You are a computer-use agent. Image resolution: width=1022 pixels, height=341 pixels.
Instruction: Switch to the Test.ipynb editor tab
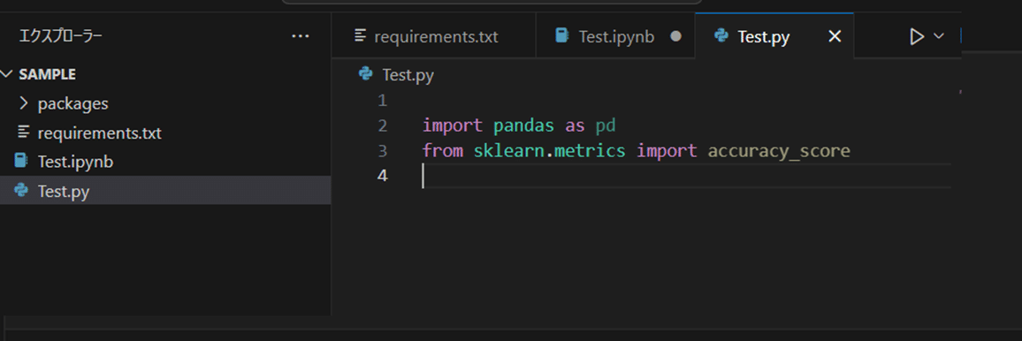click(615, 36)
